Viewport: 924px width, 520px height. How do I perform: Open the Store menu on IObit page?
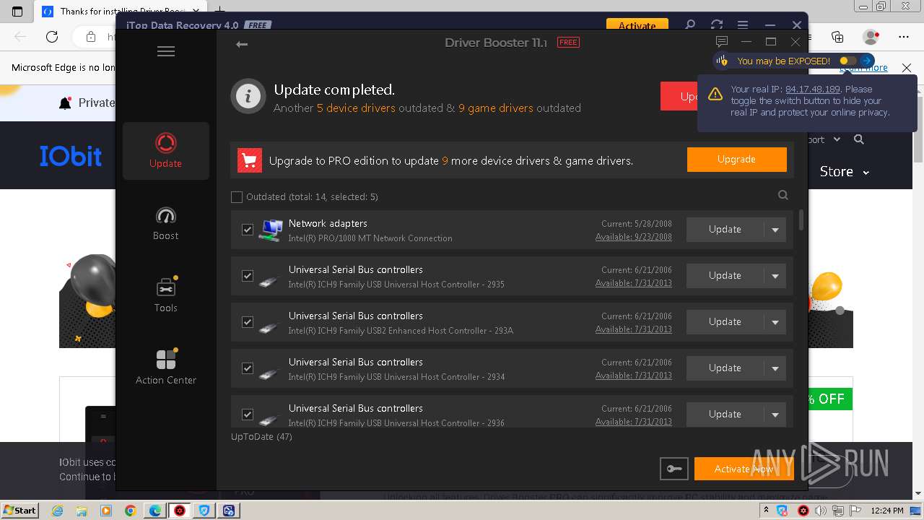(x=844, y=171)
